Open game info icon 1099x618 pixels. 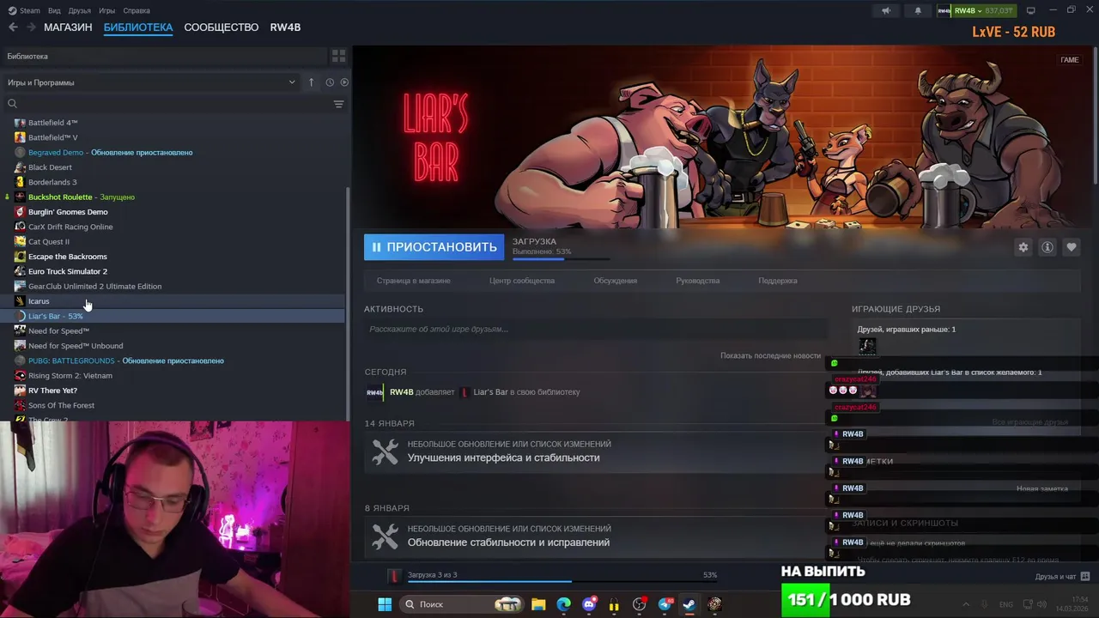tap(1047, 247)
